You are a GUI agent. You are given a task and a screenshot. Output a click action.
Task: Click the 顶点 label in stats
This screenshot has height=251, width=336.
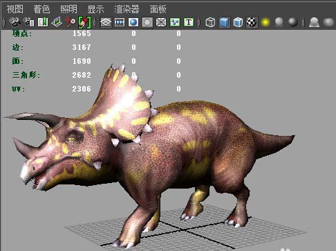pyautogui.click(x=22, y=33)
